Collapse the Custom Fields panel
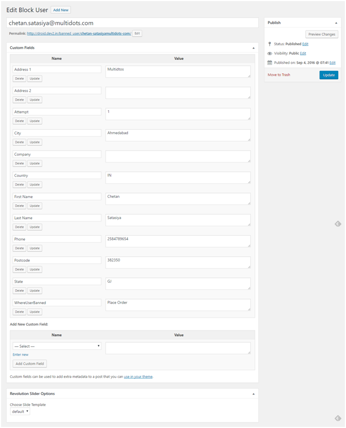Viewport: 346px width, 428px height. (x=253, y=48)
